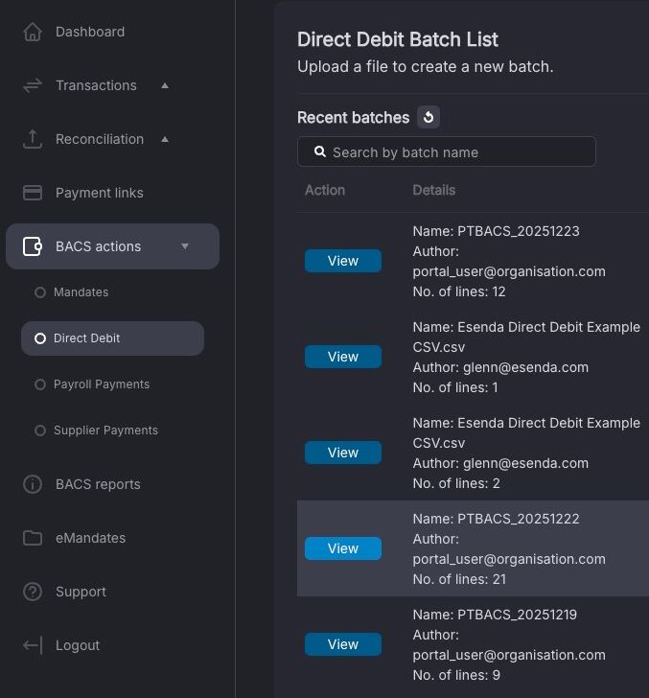Select the Supplier Payments circle bullet
This screenshot has height=698, width=649.
click(40, 430)
